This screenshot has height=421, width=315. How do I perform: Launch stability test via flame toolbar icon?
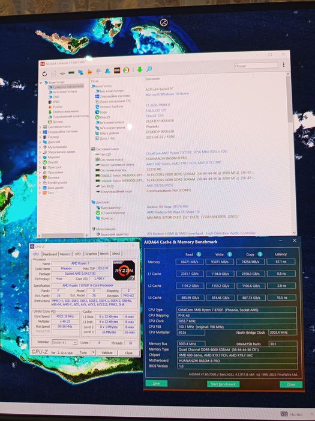pyautogui.click(x=89, y=72)
